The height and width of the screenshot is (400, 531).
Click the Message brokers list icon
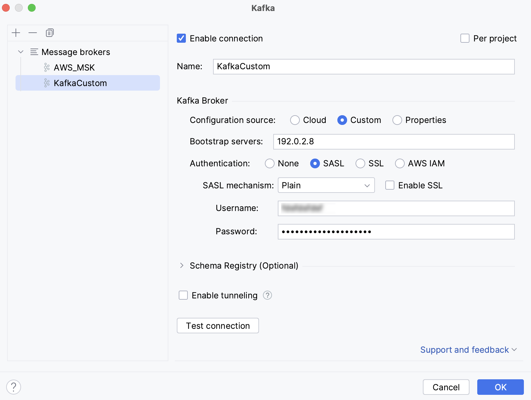[x=34, y=52]
